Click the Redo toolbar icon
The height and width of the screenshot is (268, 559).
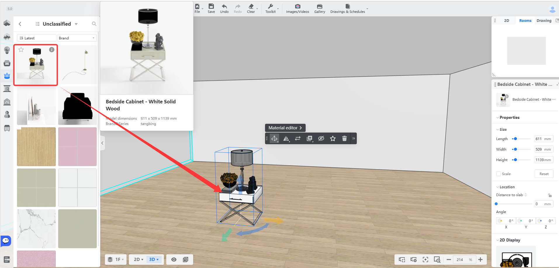[238, 8]
